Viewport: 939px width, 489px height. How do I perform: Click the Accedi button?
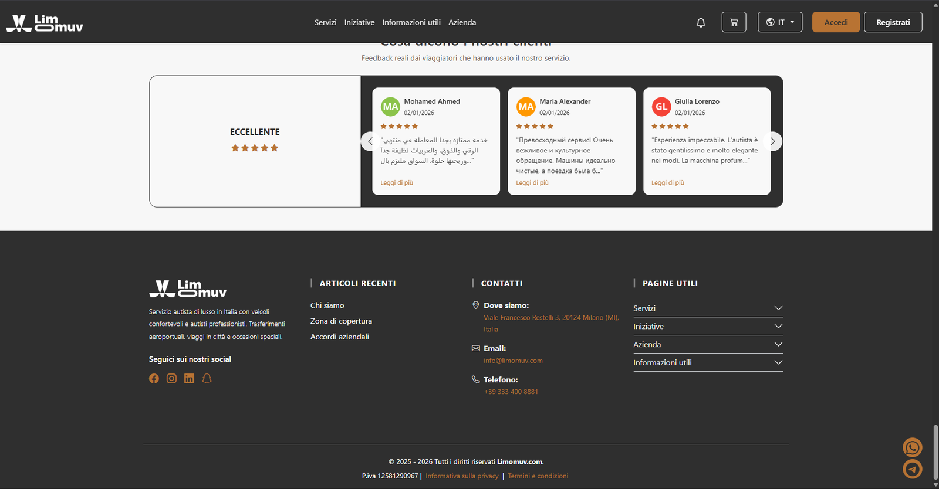point(836,22)
